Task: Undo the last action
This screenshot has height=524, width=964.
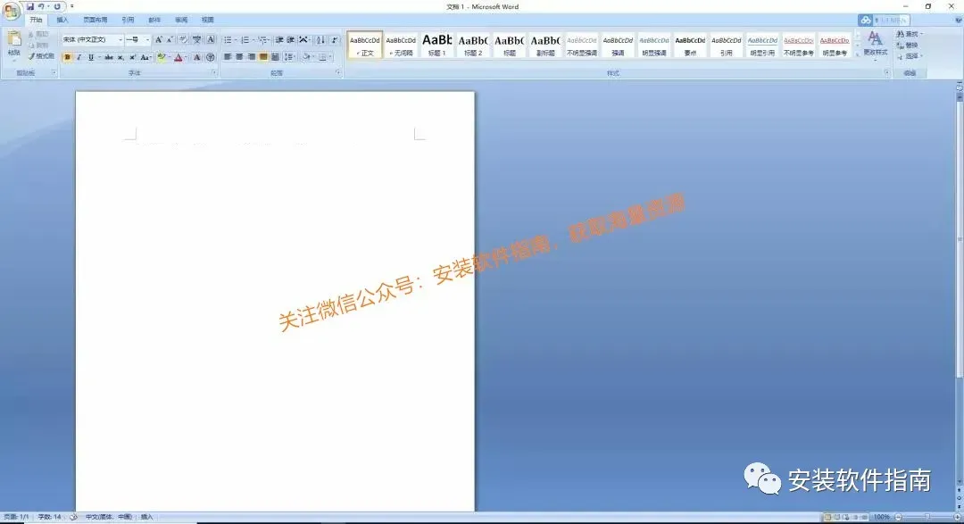Action: (x=41, y=6)
